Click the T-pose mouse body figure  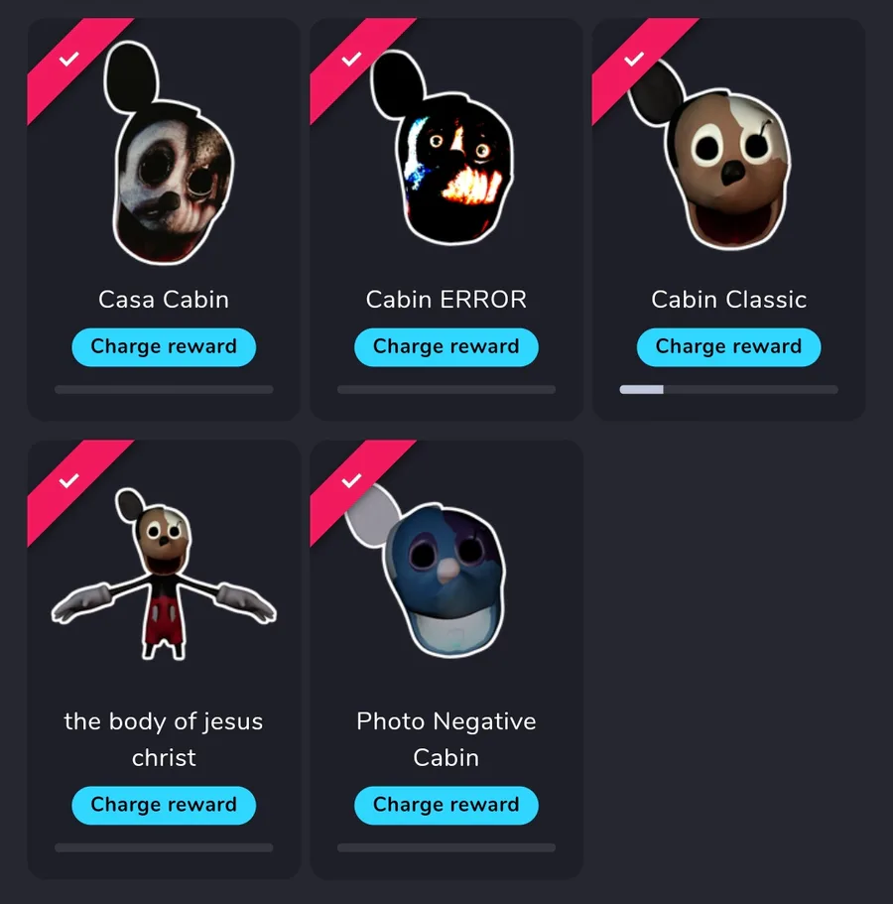[x=164, y=575]
